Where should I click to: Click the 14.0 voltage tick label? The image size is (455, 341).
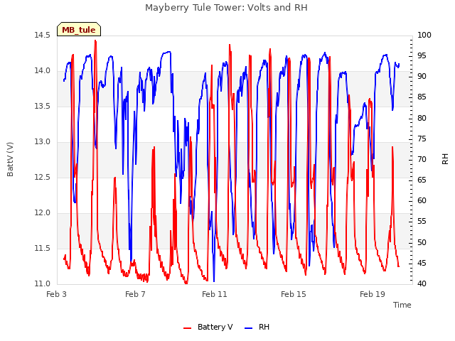(43, 71)
